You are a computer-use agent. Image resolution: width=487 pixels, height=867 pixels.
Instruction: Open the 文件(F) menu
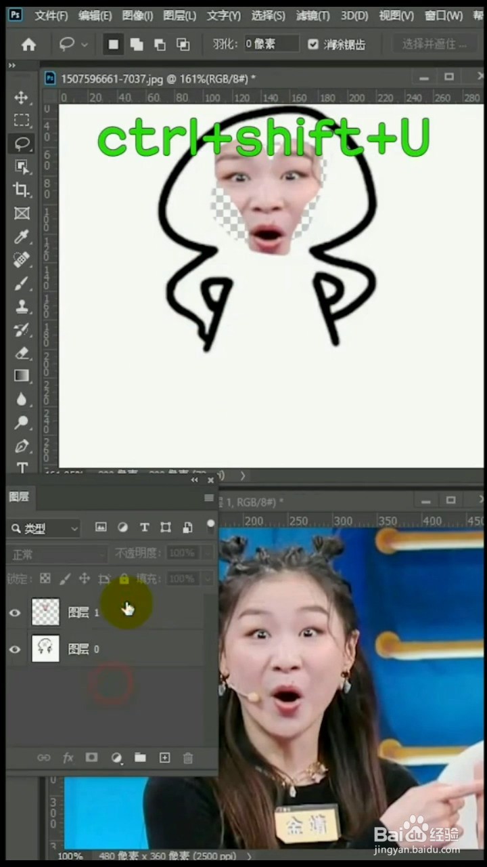(51, 16)
